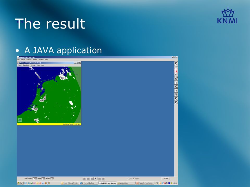Jump to last frame using rightmost playback button

[103, 179]
